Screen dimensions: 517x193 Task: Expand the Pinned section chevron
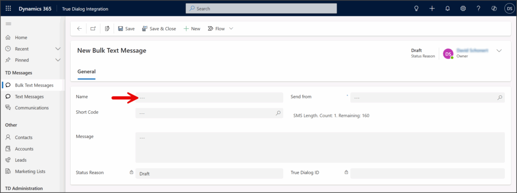coord(58,60)
